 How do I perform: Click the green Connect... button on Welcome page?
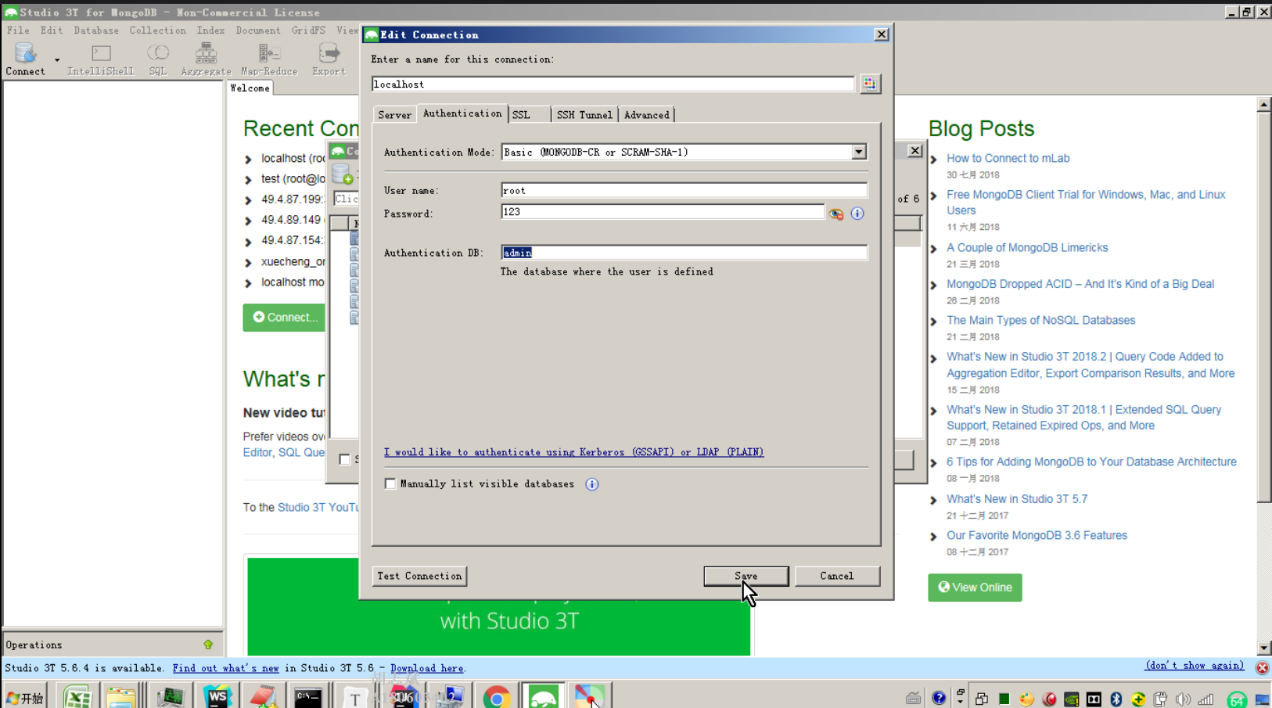coord(284,318)
